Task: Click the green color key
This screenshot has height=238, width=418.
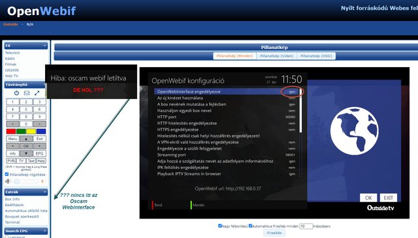Action: click(21, 131)
